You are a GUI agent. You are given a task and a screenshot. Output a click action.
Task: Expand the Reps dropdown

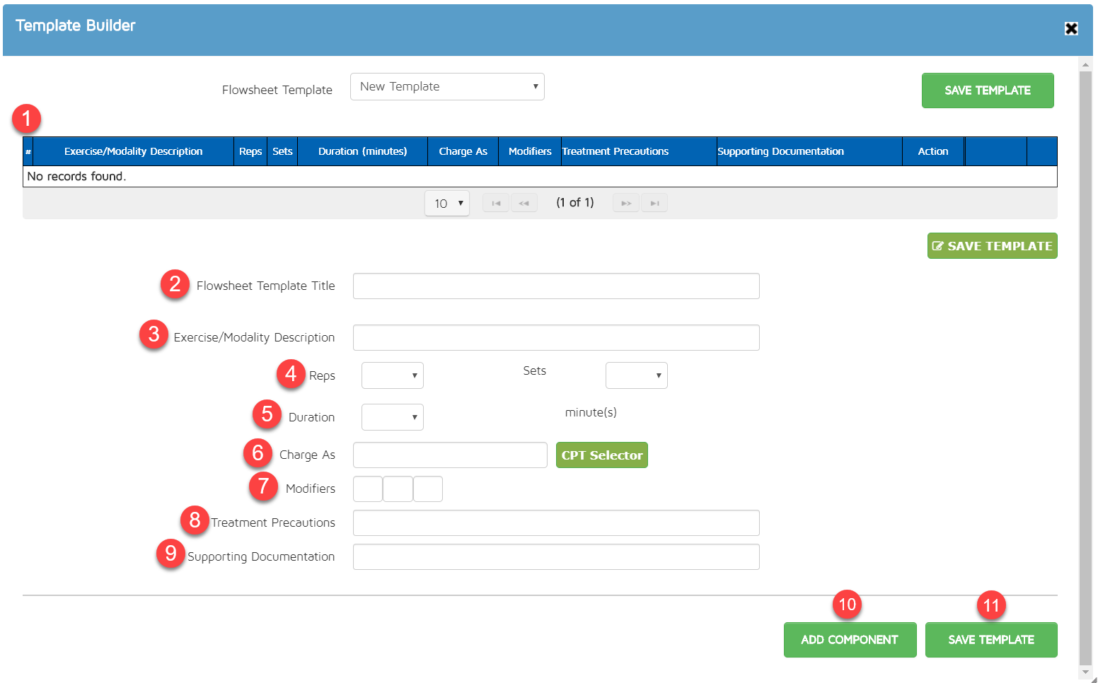point(393,375)
